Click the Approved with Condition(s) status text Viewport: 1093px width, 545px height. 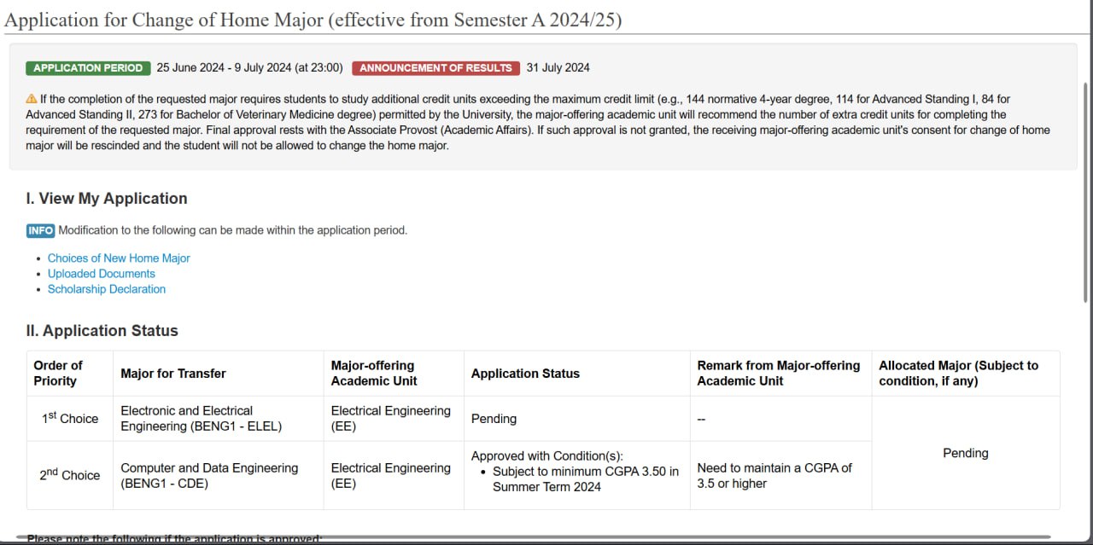547,456
